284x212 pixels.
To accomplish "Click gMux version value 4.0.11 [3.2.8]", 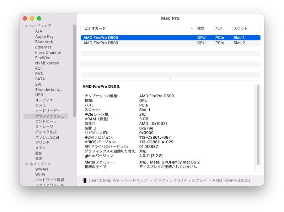I will 151,156.
